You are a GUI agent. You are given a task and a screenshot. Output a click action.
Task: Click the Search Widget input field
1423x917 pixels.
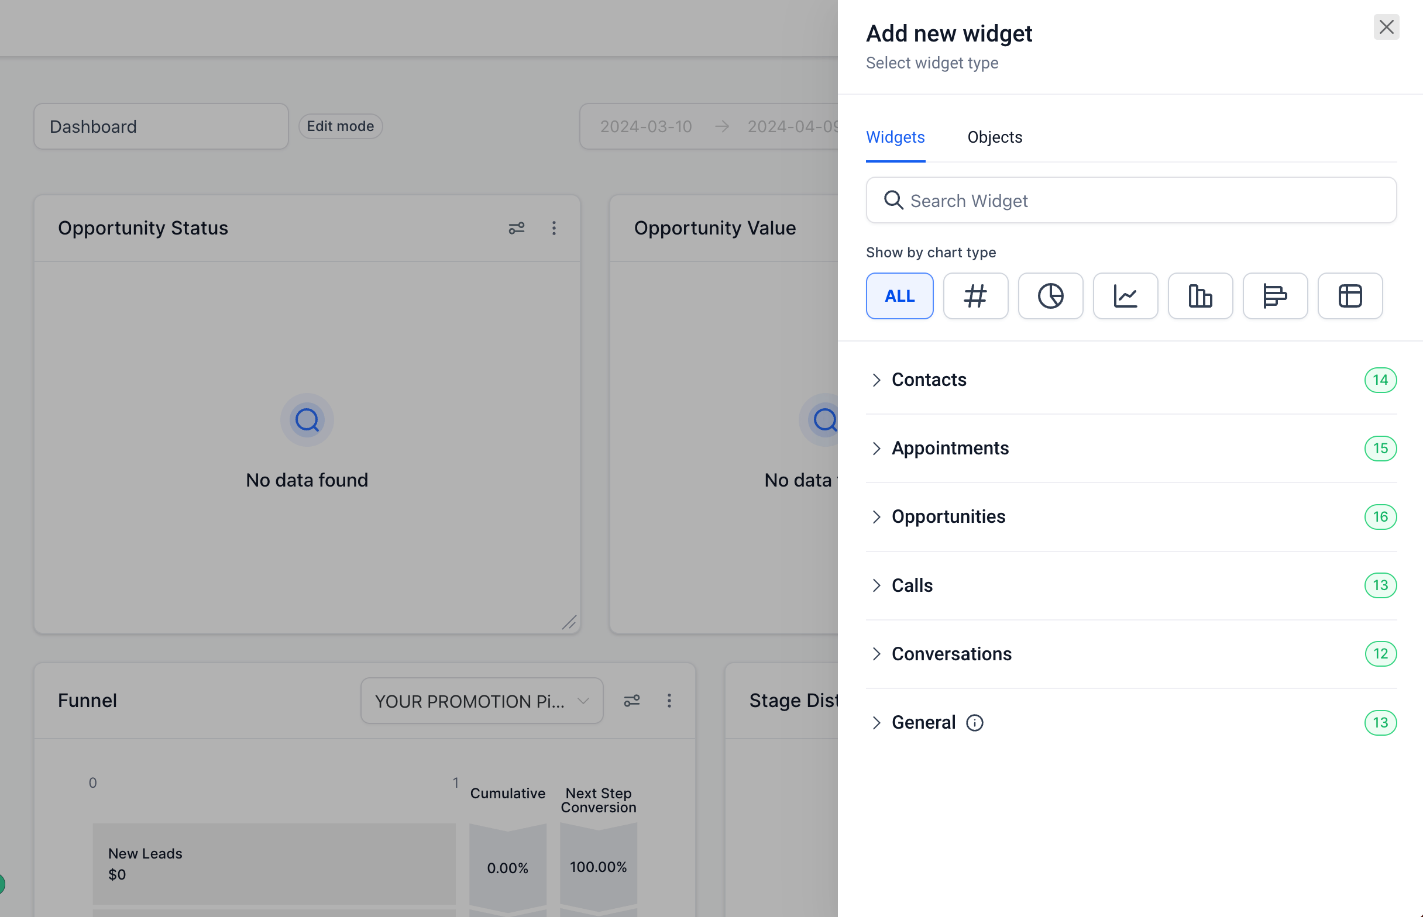coord(1130,201)
